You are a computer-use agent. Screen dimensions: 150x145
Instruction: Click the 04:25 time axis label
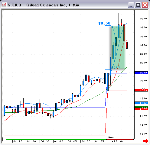point(18,141)
